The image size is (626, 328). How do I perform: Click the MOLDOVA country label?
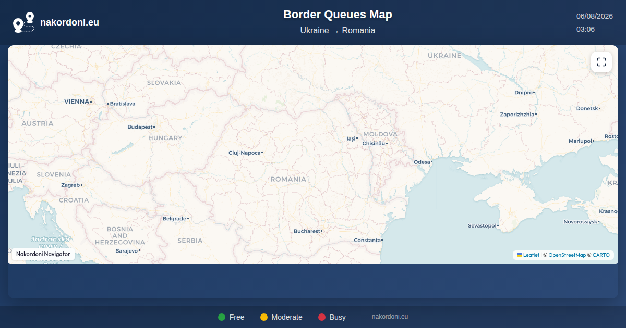click(x=380, y=134)
